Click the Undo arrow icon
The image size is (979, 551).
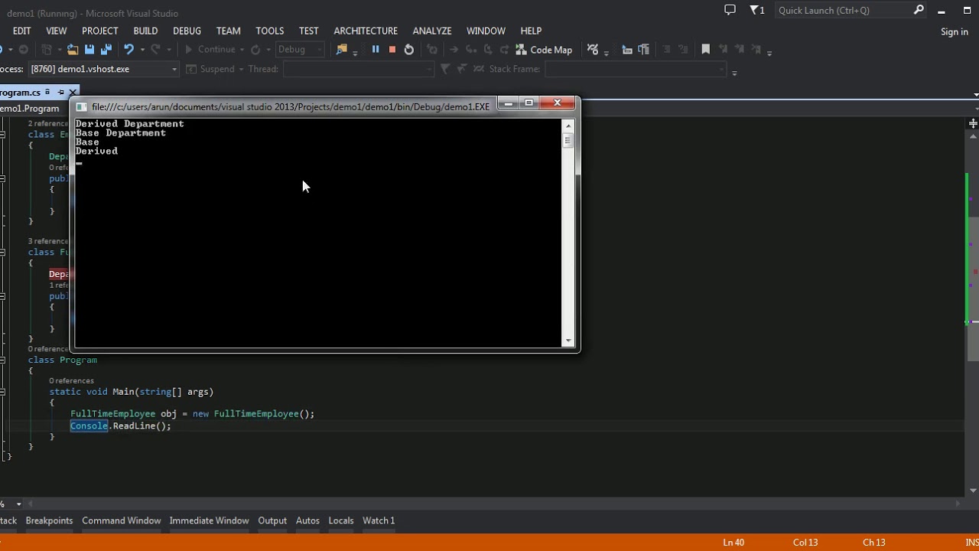[x=128, y=50]
